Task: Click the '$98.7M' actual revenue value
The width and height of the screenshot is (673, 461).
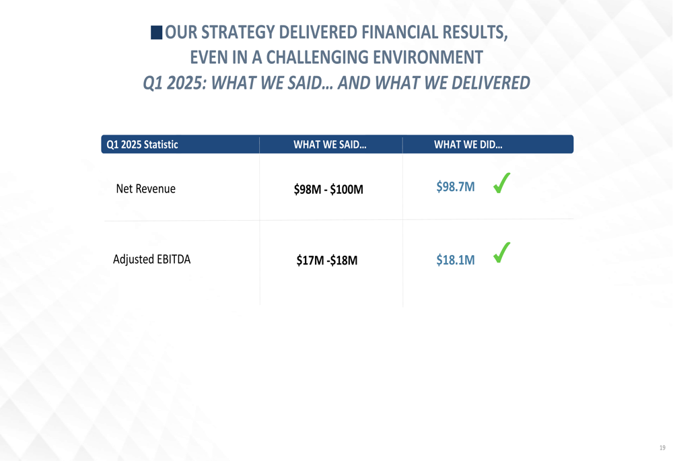Action: 456,186
